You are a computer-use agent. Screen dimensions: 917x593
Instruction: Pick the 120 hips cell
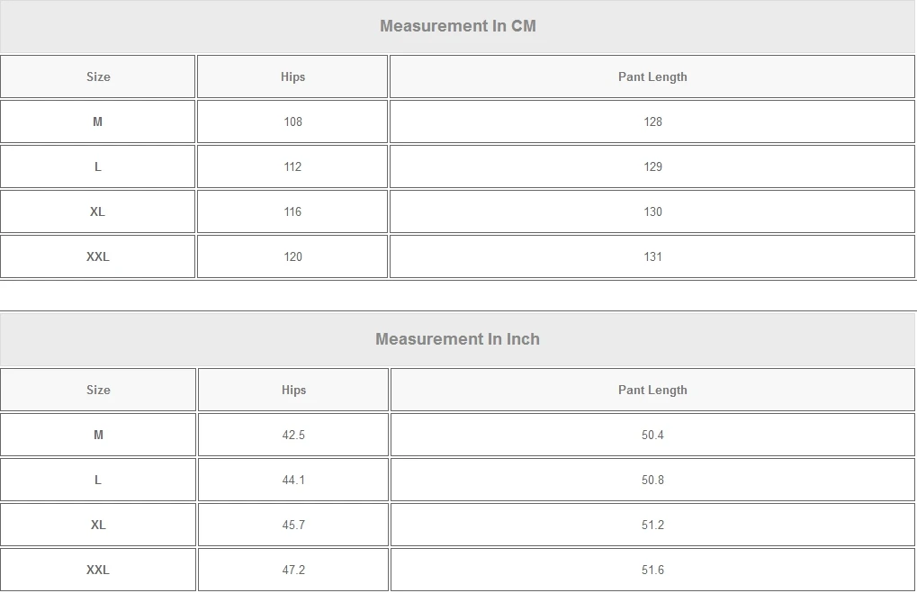click(x=292, y=256)
